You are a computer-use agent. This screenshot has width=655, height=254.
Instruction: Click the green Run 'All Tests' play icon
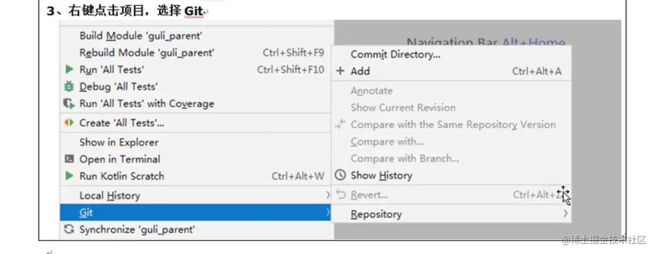tap(69, 69)
